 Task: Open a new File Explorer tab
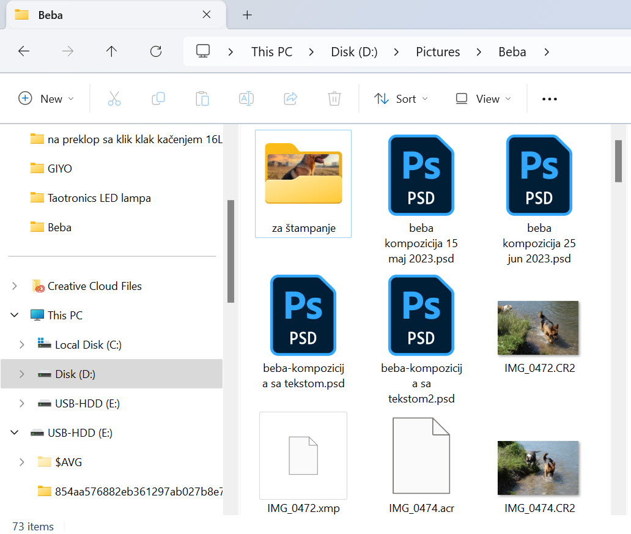[247, 15]
